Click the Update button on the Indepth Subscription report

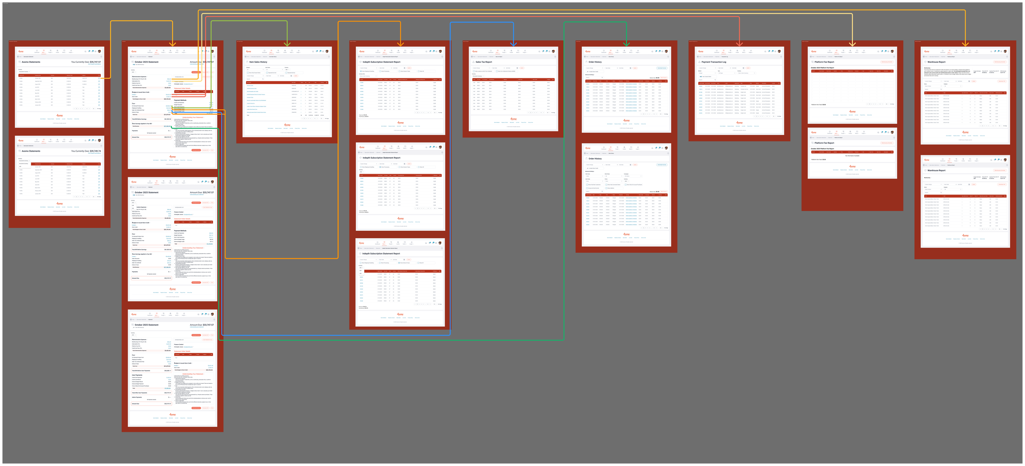(409, 68)
